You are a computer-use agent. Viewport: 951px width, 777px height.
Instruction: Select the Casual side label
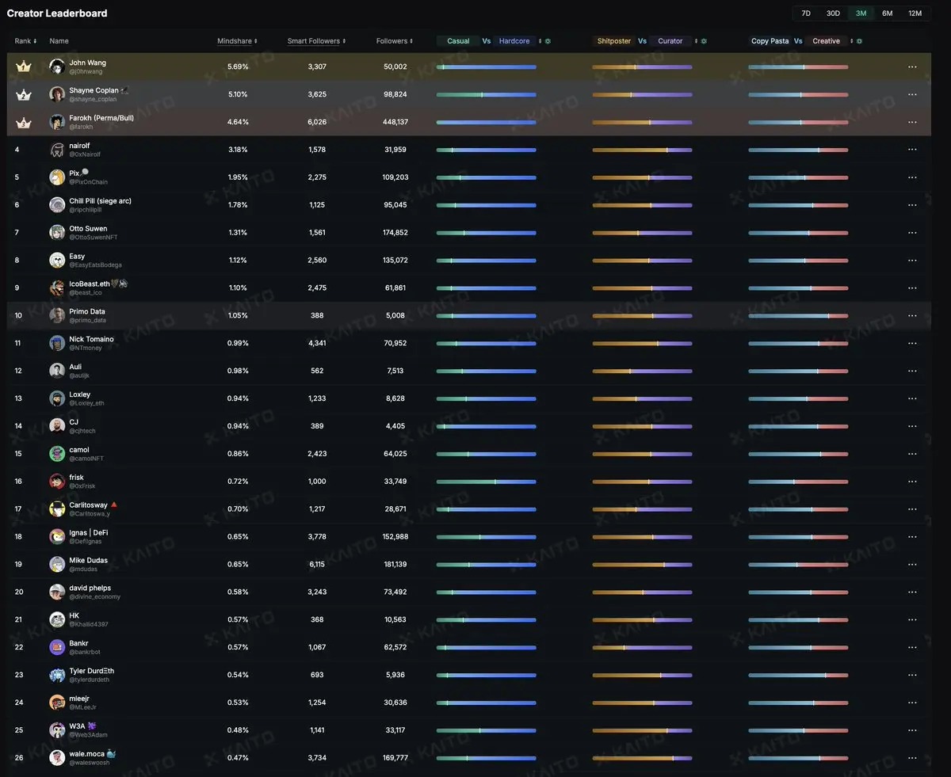click(458, 41)
